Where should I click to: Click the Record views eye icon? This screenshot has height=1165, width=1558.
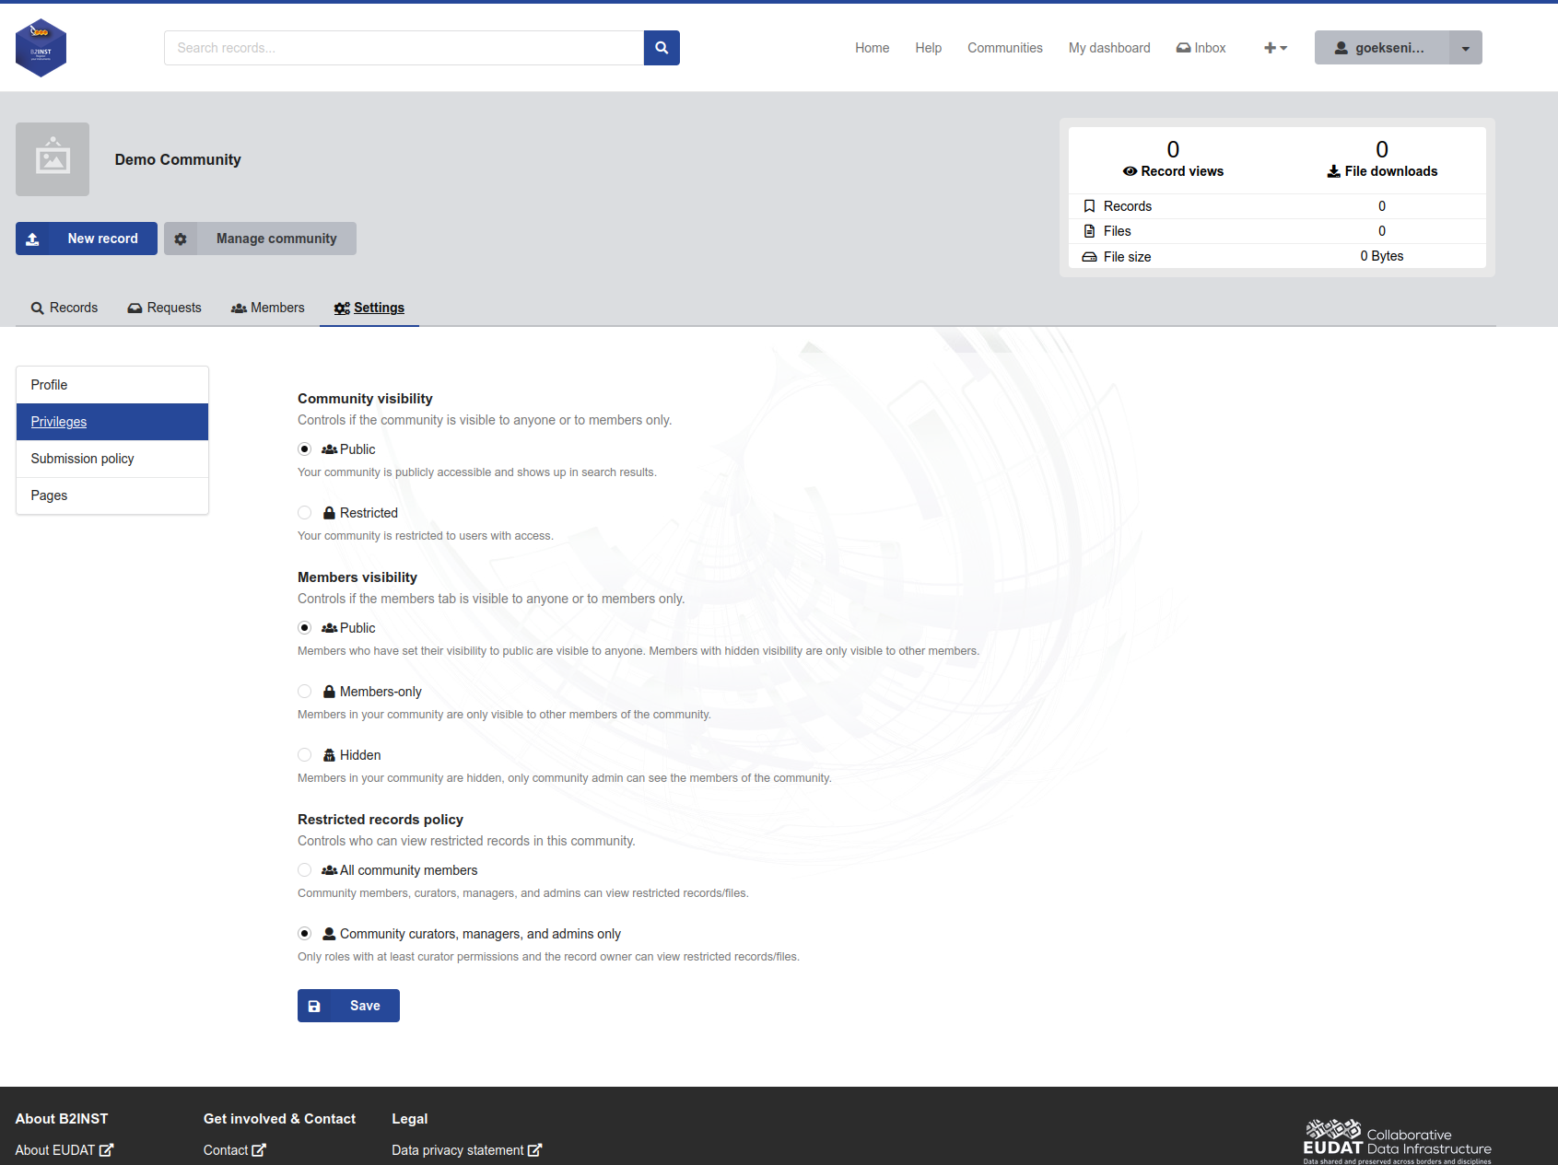tap(1130, 171)
